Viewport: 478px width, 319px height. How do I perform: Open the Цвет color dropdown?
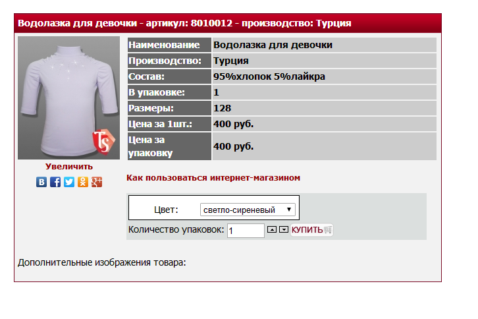(x=248, y=210)
